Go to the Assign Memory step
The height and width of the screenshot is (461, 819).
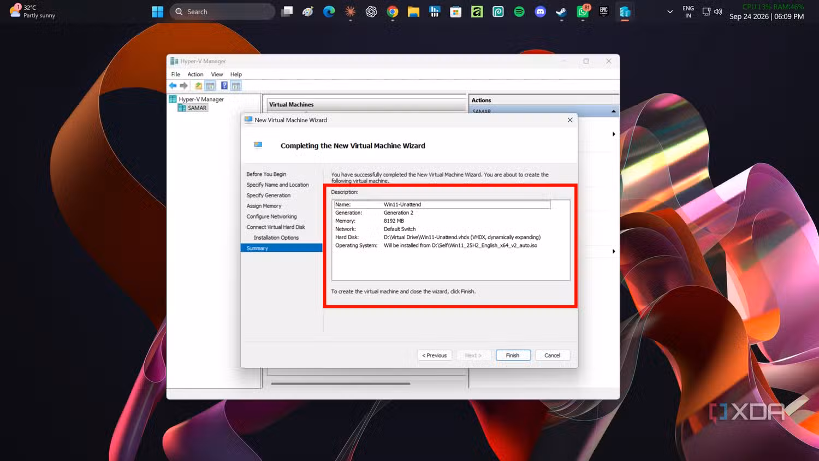(x=264, y=206)
